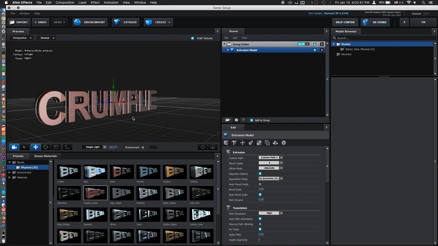Activate the rotate tool below the viewport
This screenshot has width=438, height=246.
(x=46, y=147)
